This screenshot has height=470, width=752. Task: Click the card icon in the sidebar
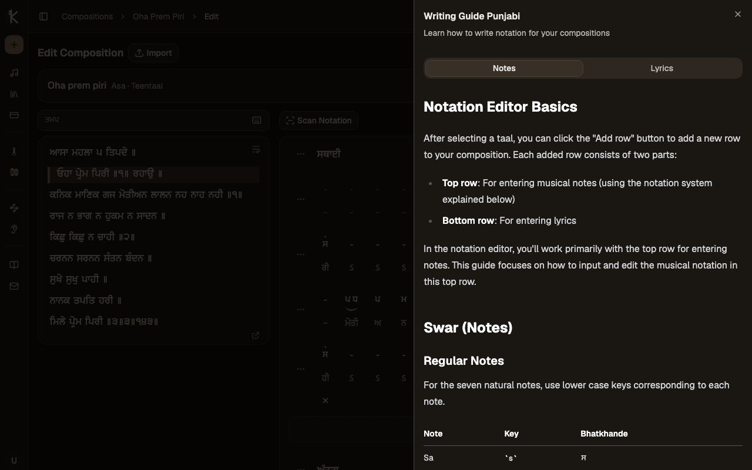(14, 115)
